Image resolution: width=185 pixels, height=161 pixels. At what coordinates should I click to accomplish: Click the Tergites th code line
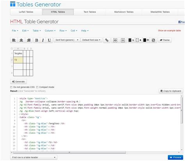click(44, 124)
